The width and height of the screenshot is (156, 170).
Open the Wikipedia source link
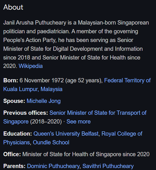(30, 66)
